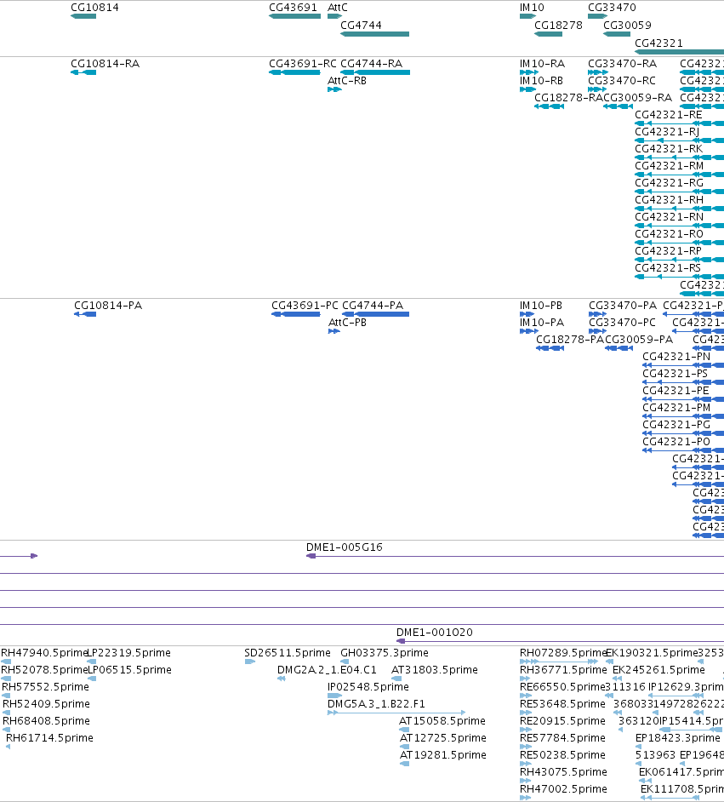Open EST EP18423.3prime
724x802 pixels.
pos(677,738)
